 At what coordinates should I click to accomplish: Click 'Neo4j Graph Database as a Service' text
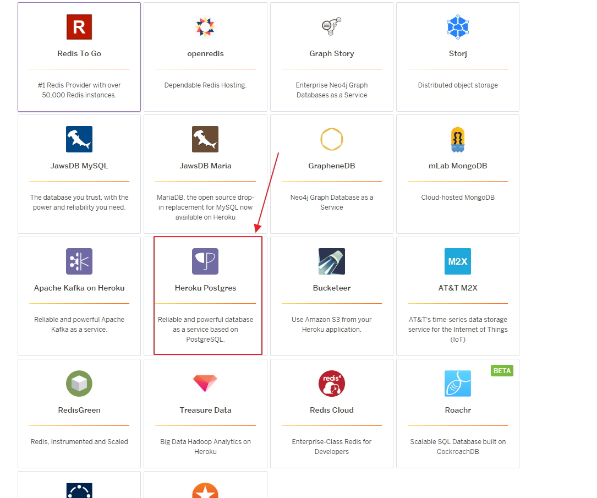click(x=332, y=203)
